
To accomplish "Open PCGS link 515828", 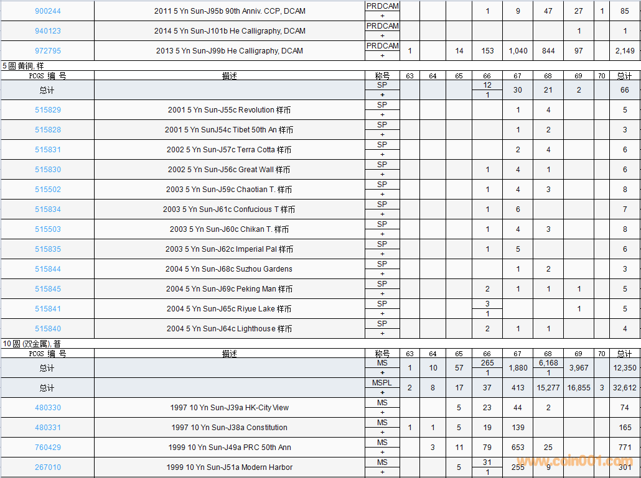I will pos(48,130).
